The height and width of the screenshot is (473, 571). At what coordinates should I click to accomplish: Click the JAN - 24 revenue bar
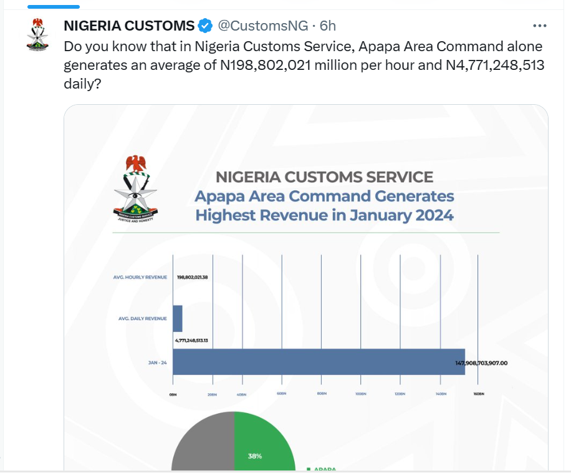click(x=319, y=362)
